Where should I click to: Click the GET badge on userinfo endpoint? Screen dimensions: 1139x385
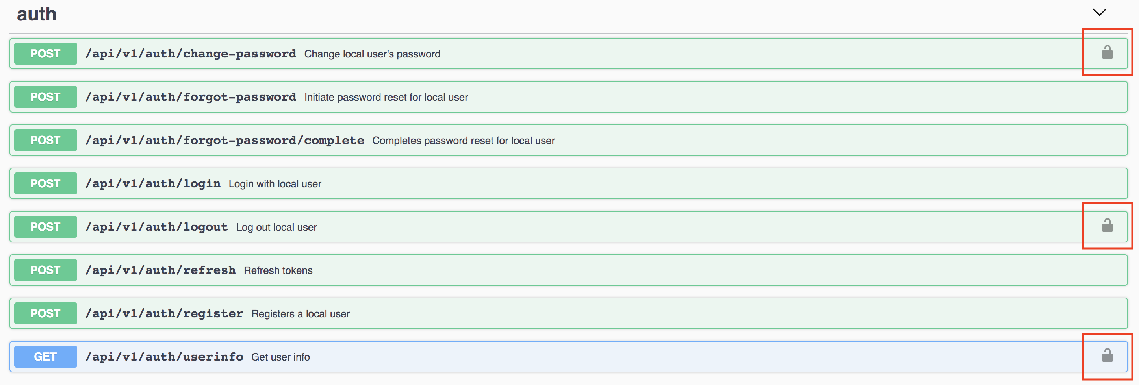pos(45,357)
